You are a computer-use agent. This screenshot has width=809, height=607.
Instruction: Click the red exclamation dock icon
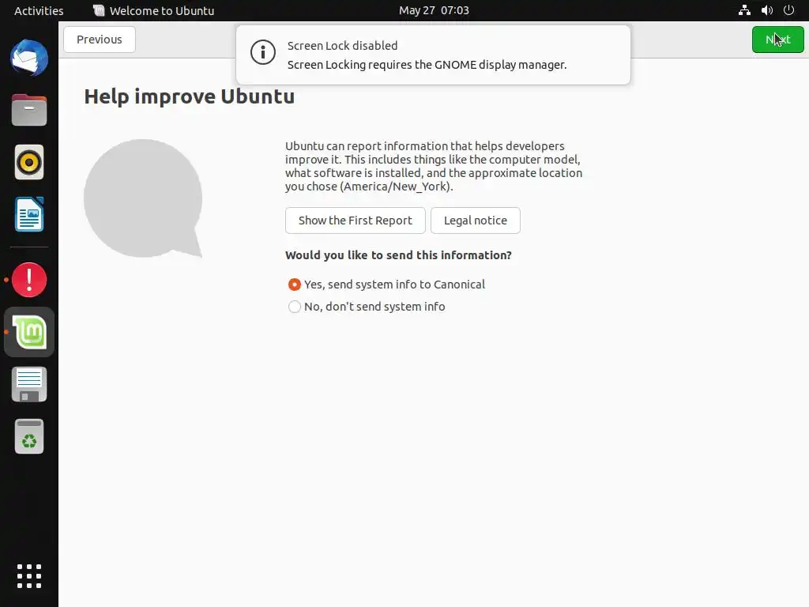29,280
